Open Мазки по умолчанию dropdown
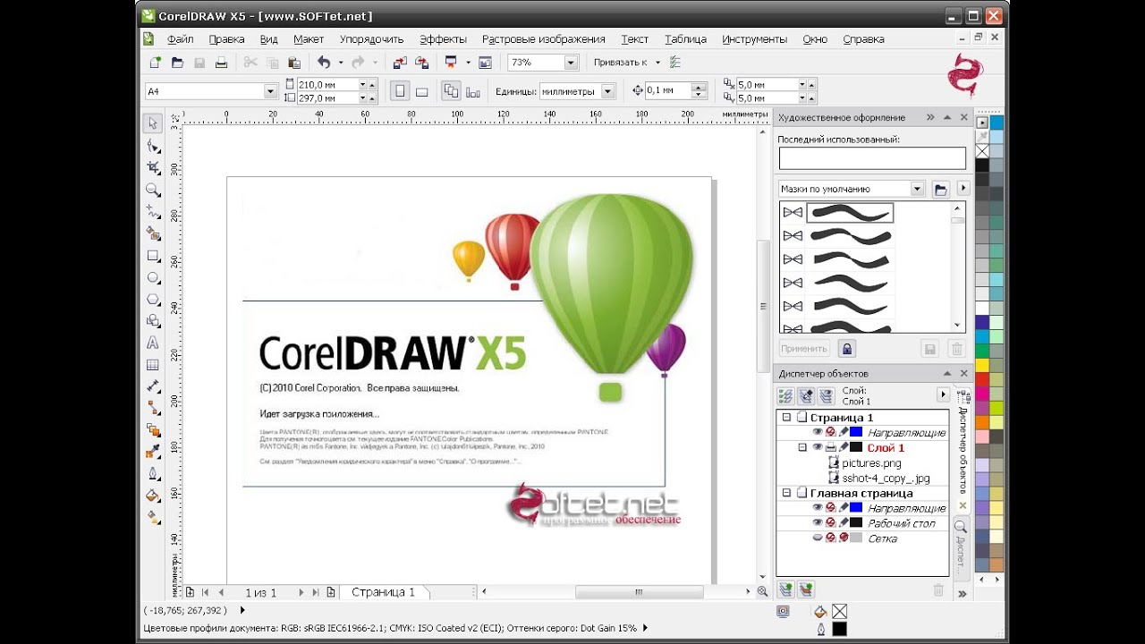The image size is (1145, 644). click(917, 189)
